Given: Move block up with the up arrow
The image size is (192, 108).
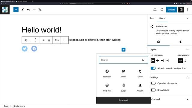Looking at the screenshot, I should 35,39.
